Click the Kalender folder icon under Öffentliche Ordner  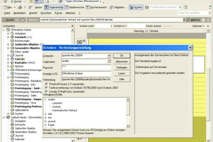coord(12,59)
